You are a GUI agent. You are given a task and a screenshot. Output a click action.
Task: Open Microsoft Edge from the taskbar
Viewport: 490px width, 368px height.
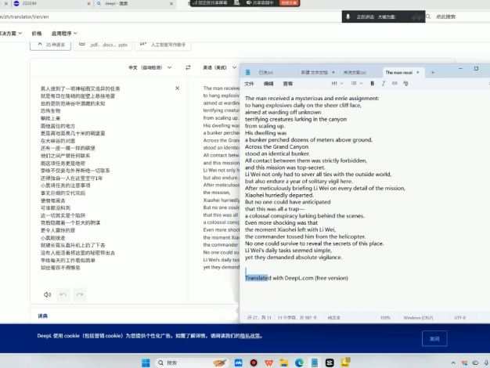pos(299,363)
